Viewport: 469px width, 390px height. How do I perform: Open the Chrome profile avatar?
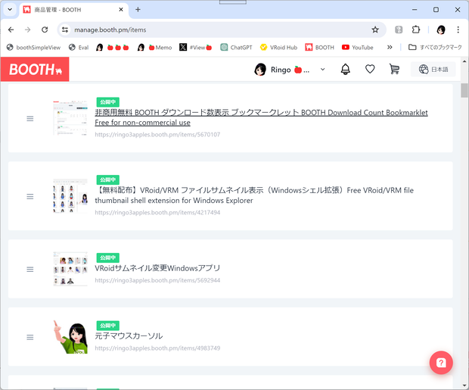coord(441,30)
